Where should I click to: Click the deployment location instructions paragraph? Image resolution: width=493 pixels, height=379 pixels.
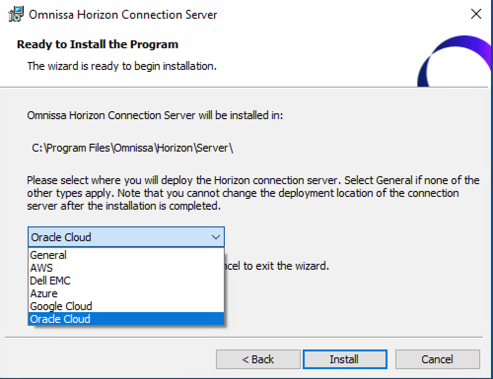click(x=253, y=193)
